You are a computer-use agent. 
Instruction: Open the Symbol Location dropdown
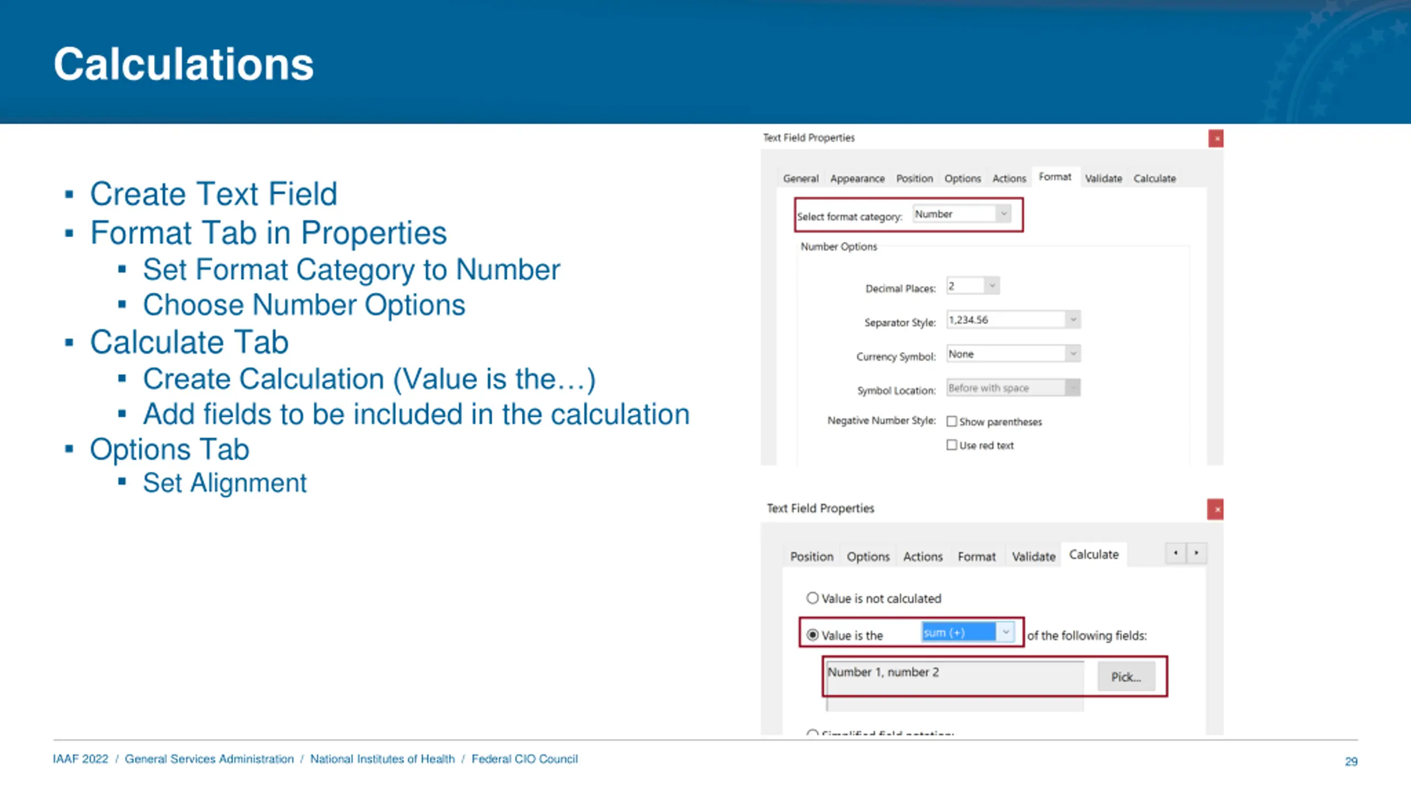click(x=1013, y=388)
